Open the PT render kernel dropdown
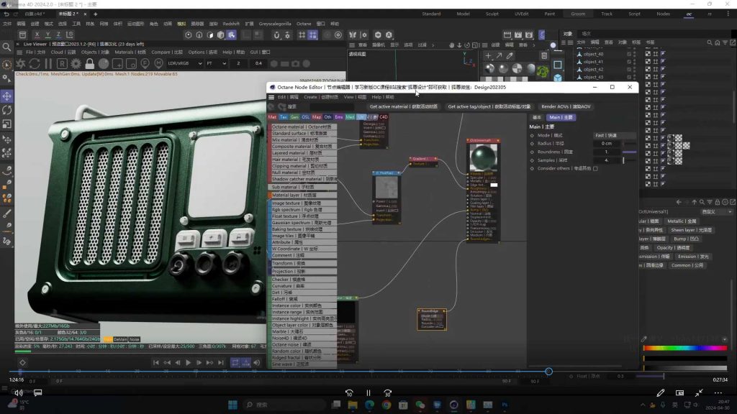Screen dimensions: 737x414 pos(215,63)
